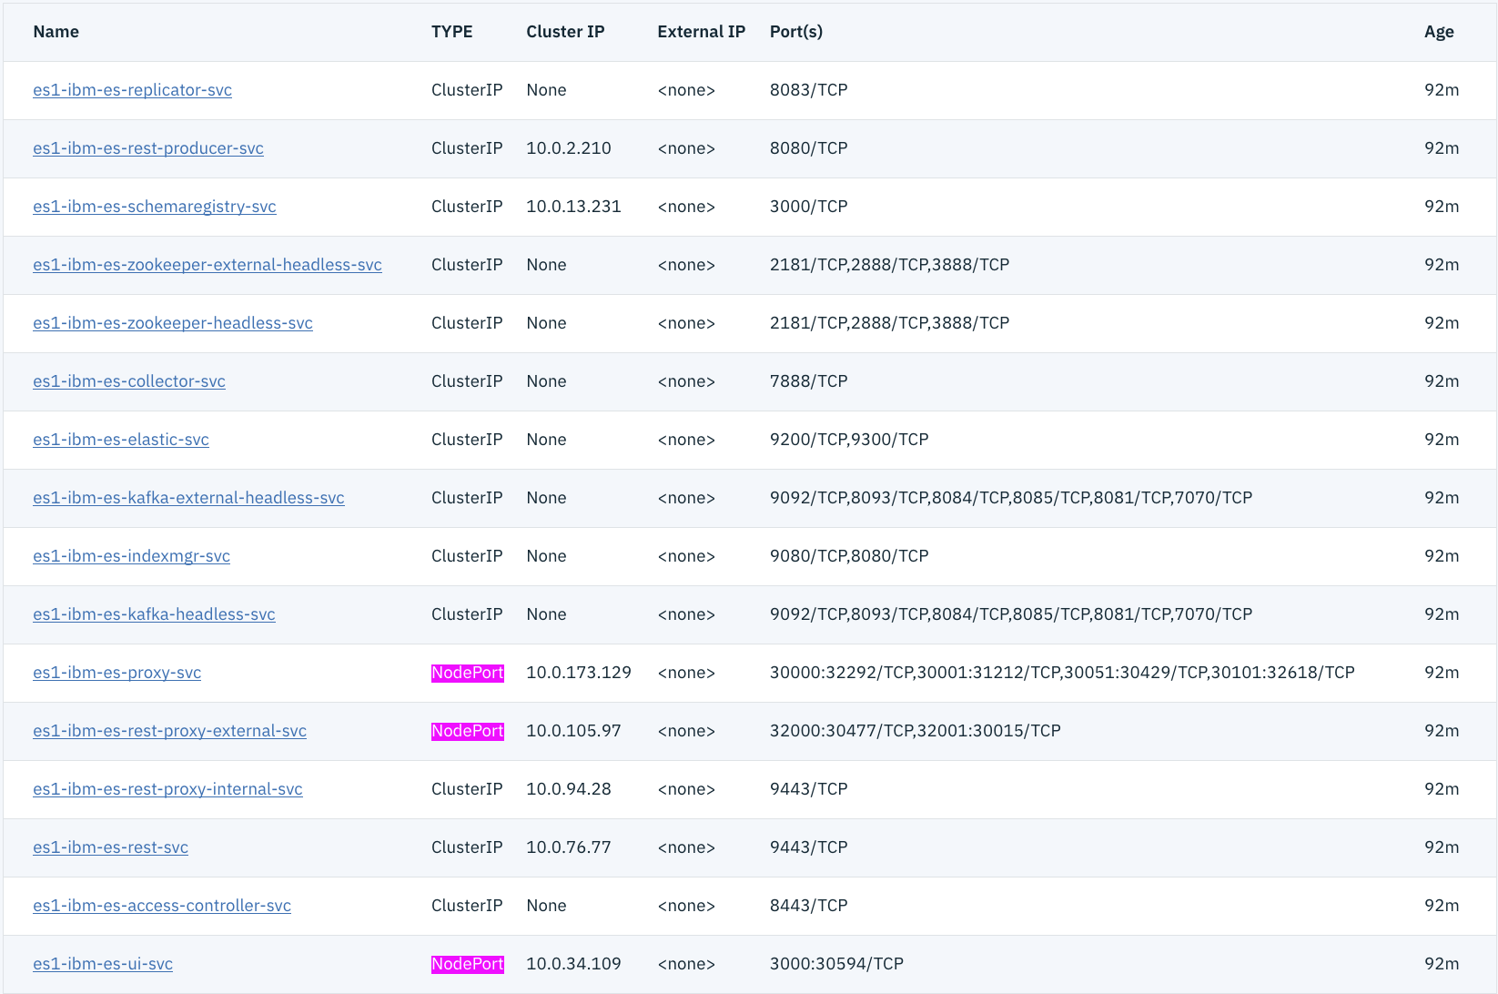This screenshot has width=1498, height=994.
Task: Open the es1-ibm-es-replicator-svc service link
Action: coord(132,90)
